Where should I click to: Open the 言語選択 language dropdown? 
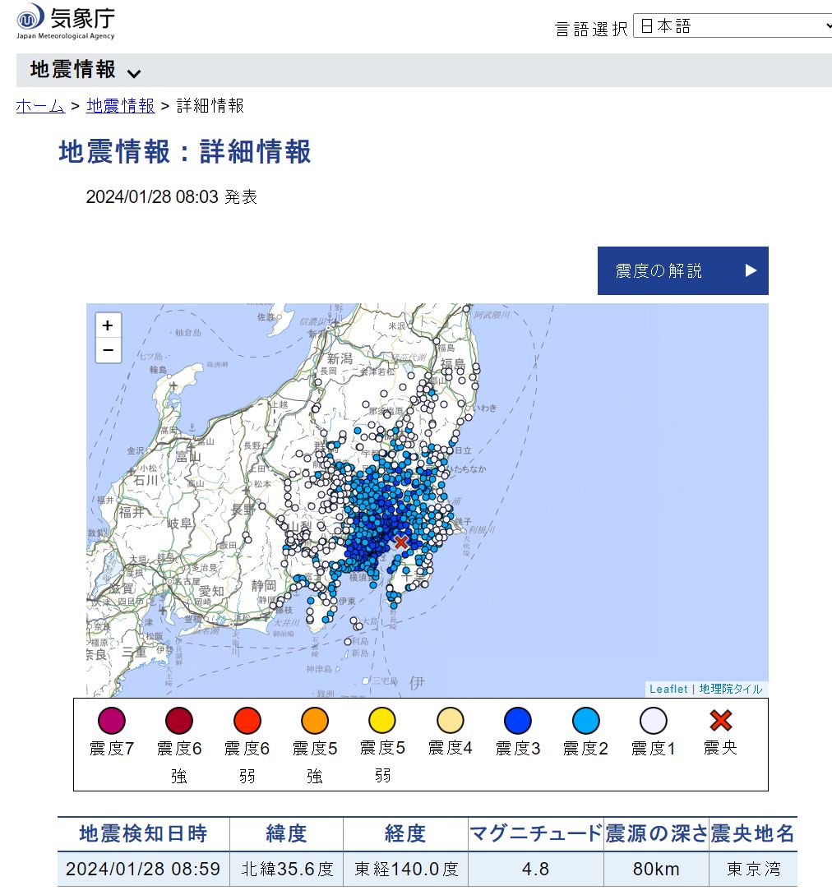pos(733,26)
